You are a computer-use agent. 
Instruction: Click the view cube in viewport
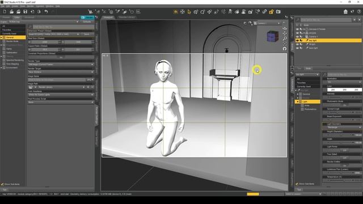272,36
